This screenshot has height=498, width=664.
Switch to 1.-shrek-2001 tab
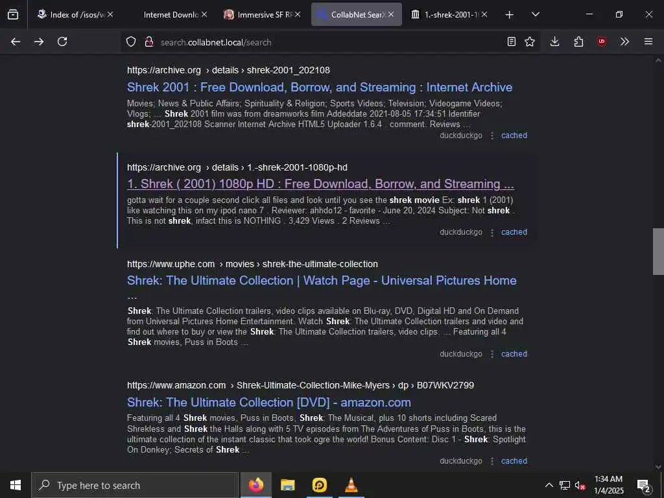coord(449,15)
